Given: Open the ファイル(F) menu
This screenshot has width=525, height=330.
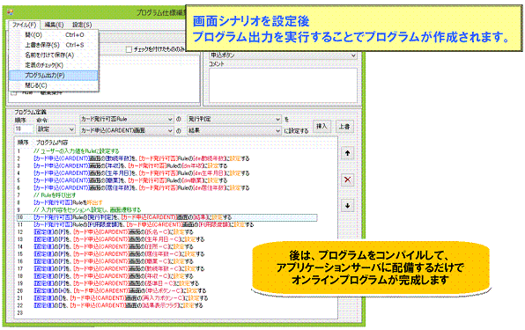Looking at the screenshot, I should pos(24,25).
